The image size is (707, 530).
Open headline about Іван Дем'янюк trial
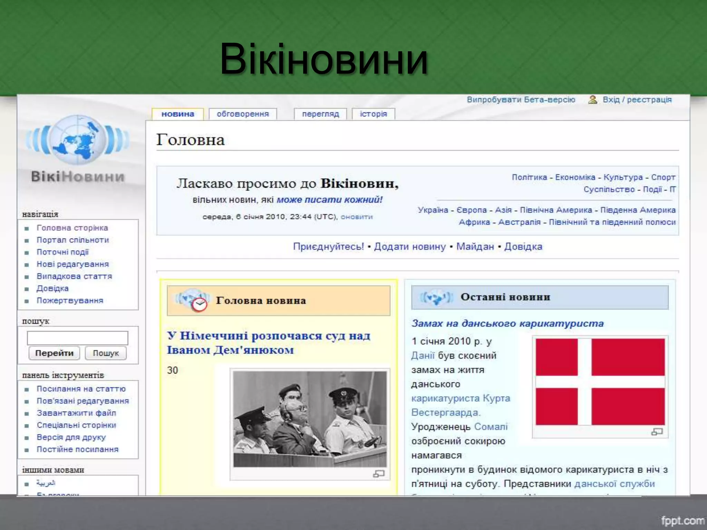pos(269,343)
